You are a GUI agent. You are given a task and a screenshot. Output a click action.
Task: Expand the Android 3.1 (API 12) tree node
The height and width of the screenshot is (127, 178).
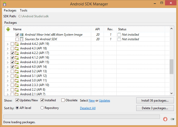click(8, 76)
